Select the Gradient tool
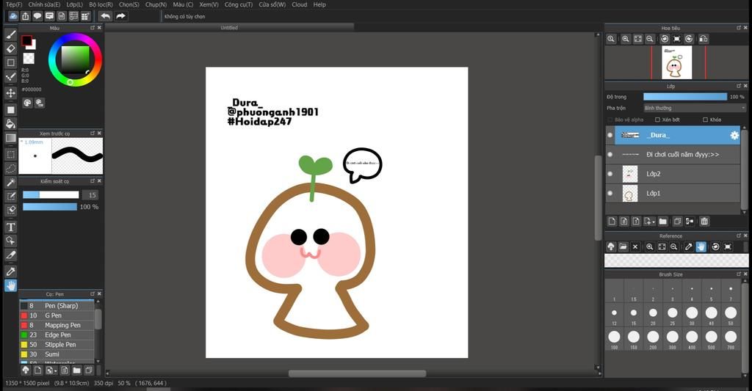This screenshot has width=752, height=391. [10, 138]
